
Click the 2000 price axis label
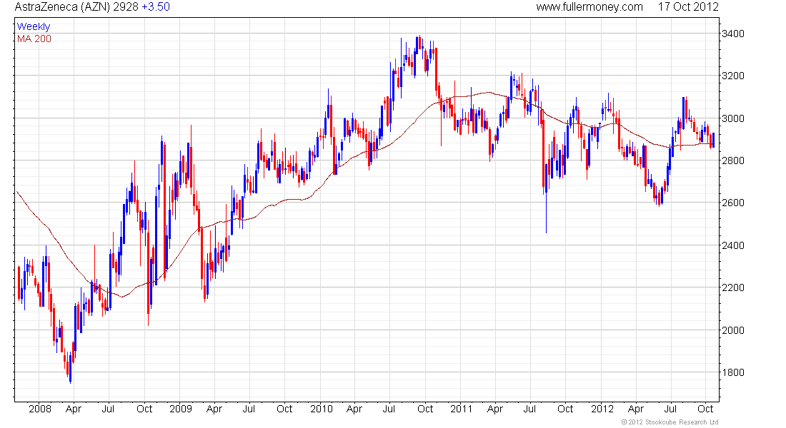[733, 330]
